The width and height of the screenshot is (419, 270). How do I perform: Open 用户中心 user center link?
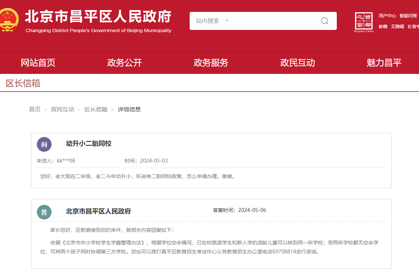(x=387, y=16)
